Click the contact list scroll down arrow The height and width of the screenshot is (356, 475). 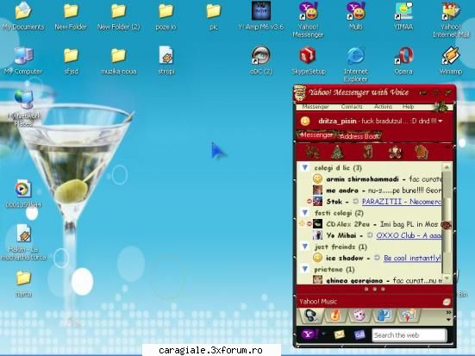pos(447,278)
